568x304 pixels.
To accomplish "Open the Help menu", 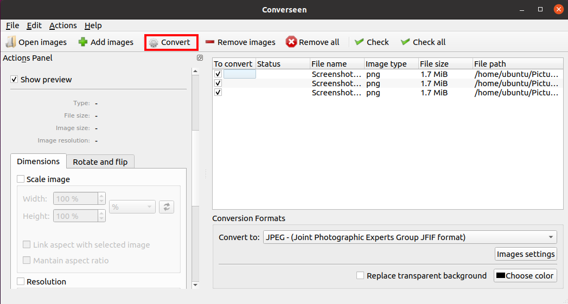I will coord(93,25).
